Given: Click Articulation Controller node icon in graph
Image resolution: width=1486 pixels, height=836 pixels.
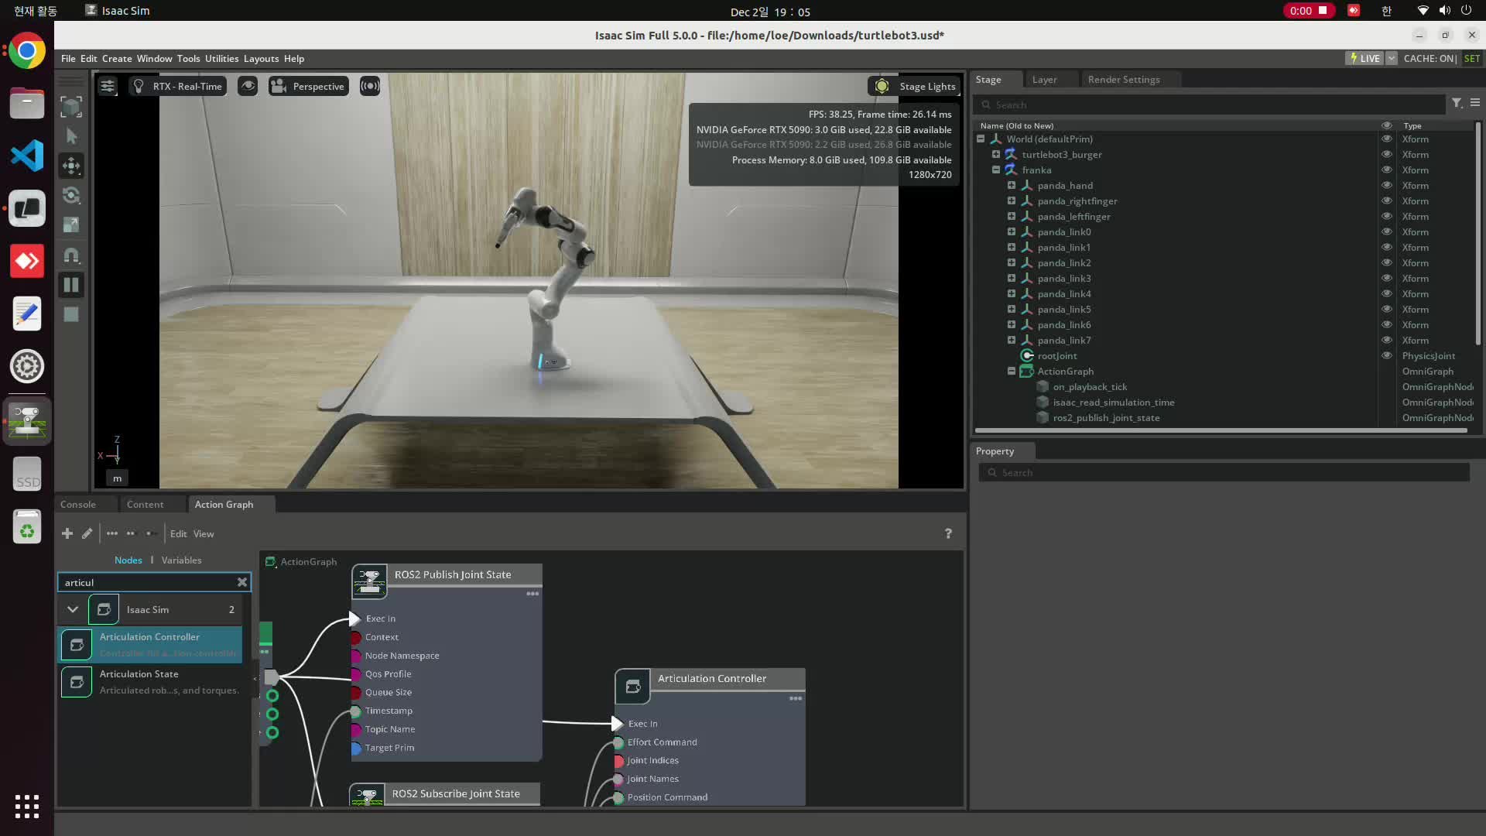Looking at the screenshot, I should [633, 687].
